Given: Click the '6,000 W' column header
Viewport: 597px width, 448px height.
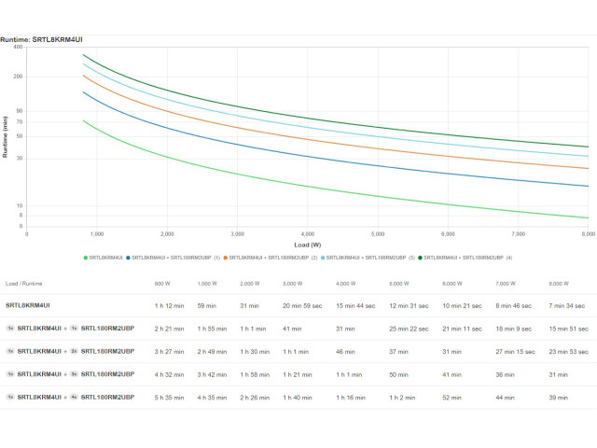Looking at the screenshot, I should (x=452, y=284).
